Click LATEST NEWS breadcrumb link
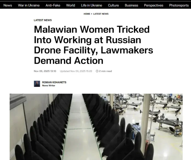191x160 pixels. (101, 14)
